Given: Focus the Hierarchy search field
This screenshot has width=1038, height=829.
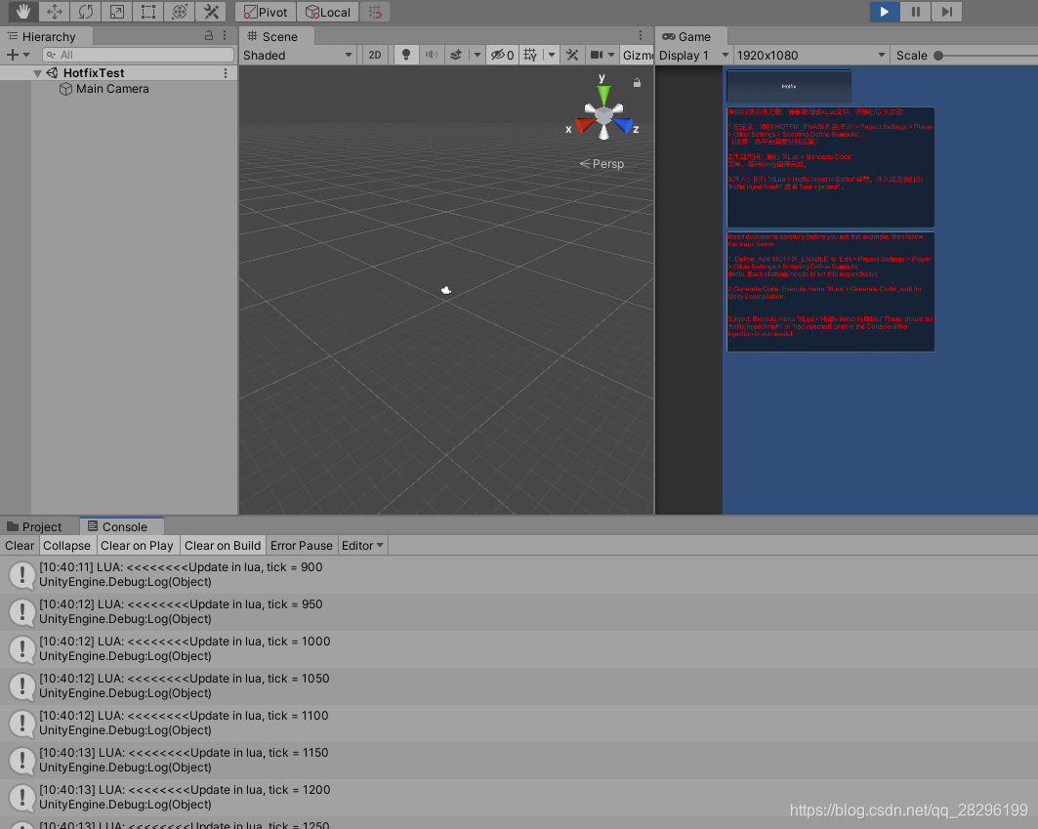Looking at the screenshot, I should point(138,55).
